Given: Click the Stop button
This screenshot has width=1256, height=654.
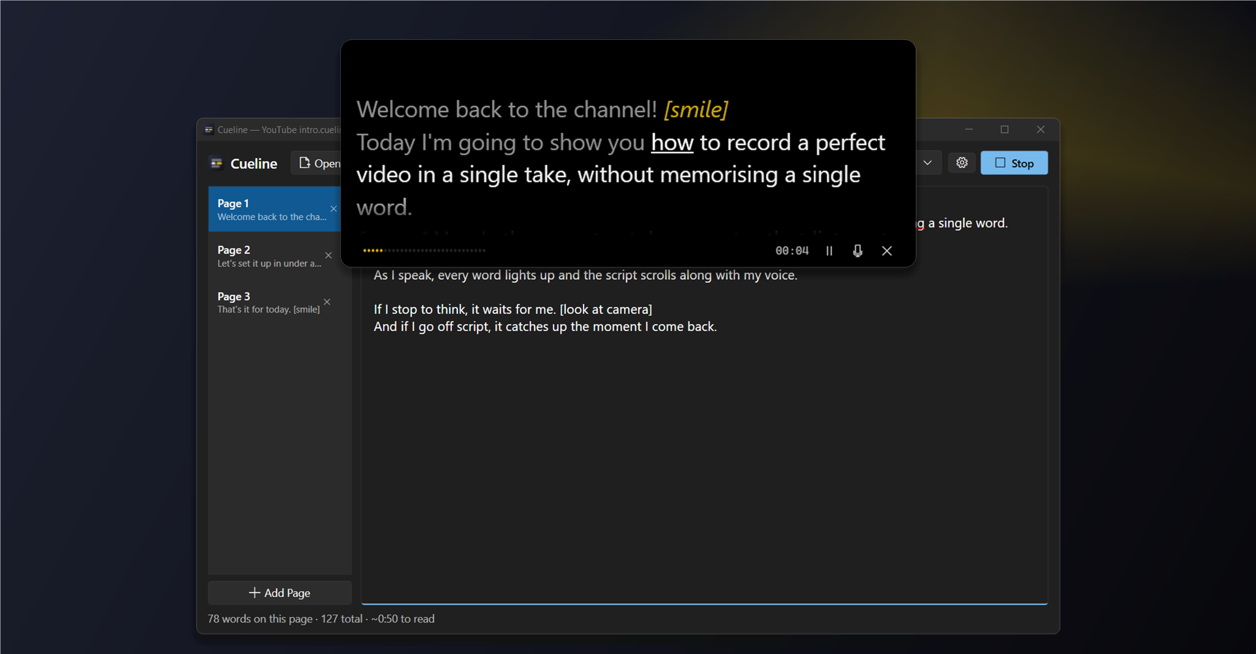Looking at the screenshot, I should [1014, 163].
